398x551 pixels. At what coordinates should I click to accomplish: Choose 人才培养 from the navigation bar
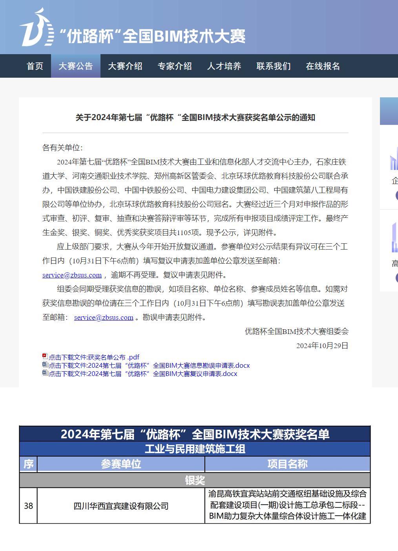[224, 66]
